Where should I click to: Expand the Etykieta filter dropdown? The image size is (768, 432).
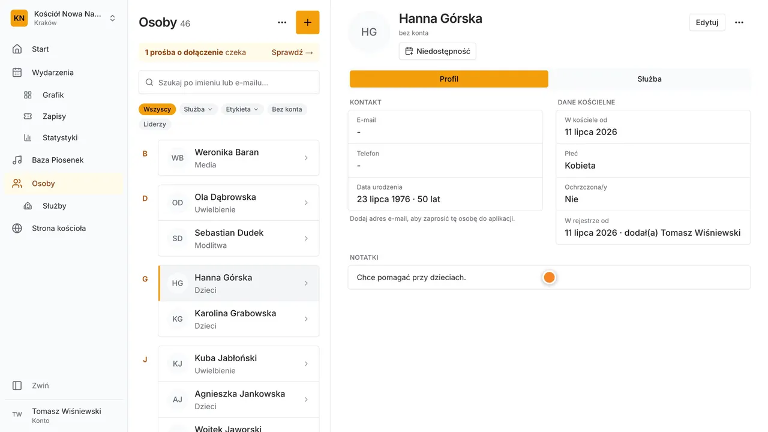(x=242, y=109)
